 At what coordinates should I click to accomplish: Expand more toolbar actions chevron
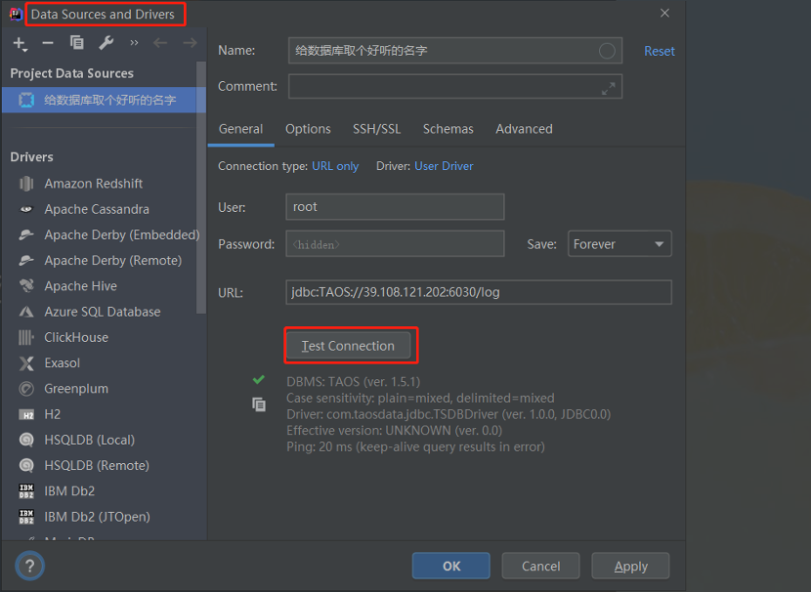coord(134,43)
